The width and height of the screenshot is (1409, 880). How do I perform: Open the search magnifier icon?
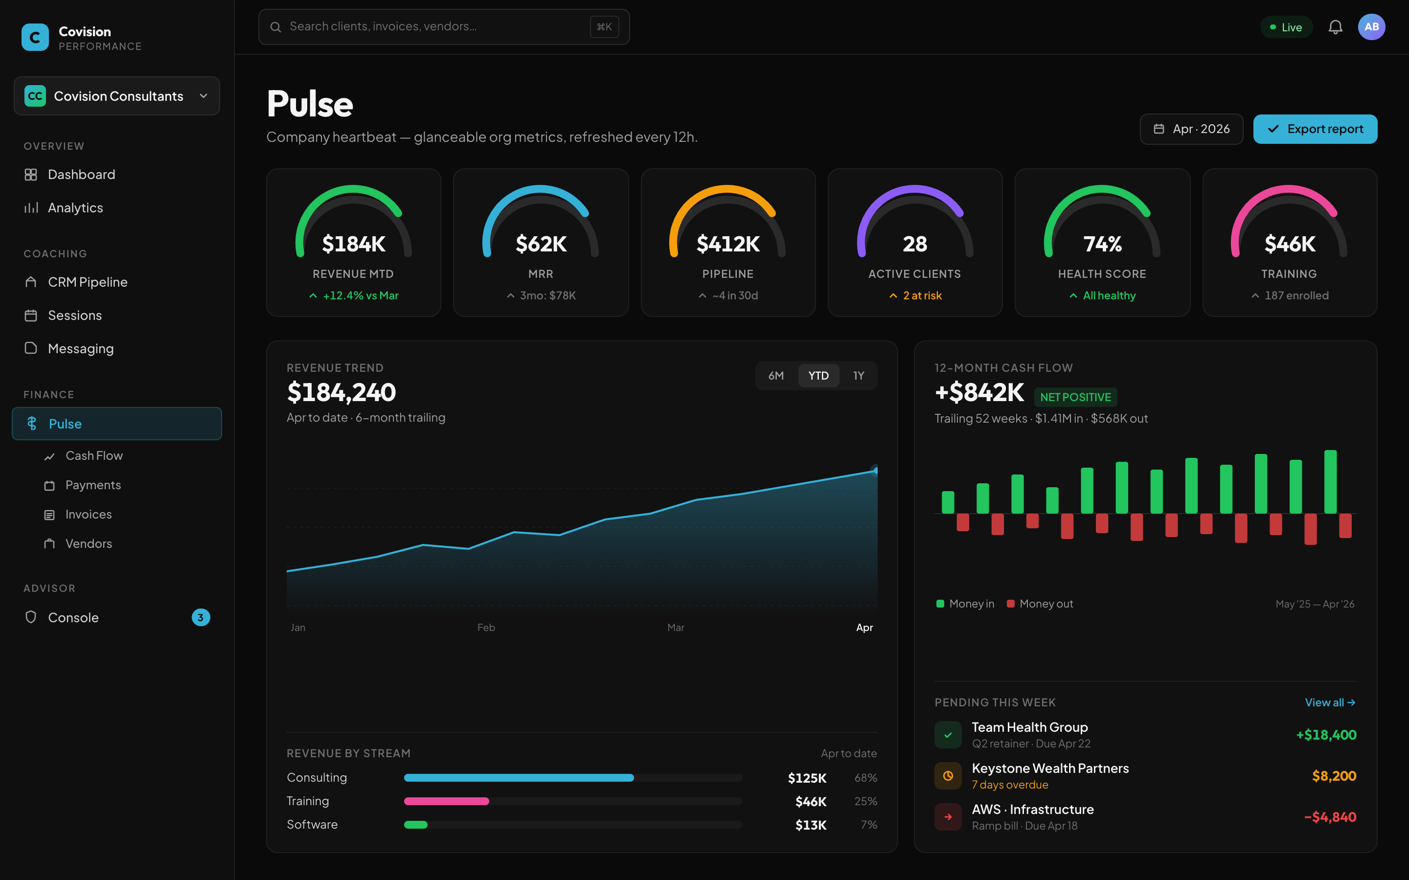(275, 26)
